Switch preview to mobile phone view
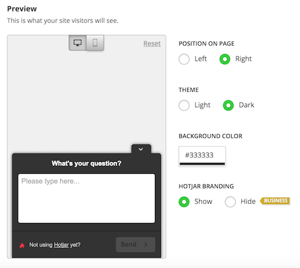Screen dimensions: 300x268 click(x=95, y=43)
